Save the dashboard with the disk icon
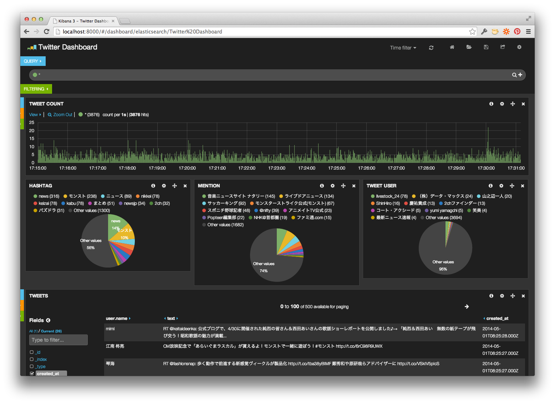 pos(486,47)
